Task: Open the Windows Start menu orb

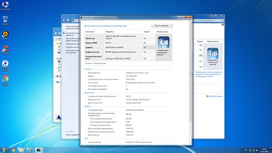Action: (4, 150)
